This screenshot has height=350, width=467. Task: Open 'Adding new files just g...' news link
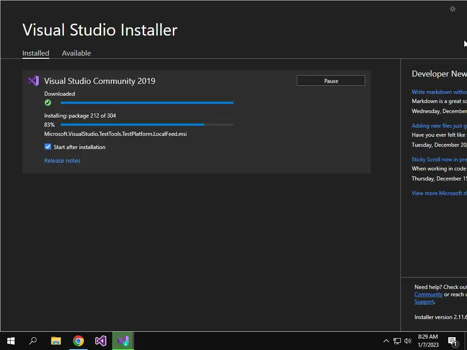tap(439, 126)
